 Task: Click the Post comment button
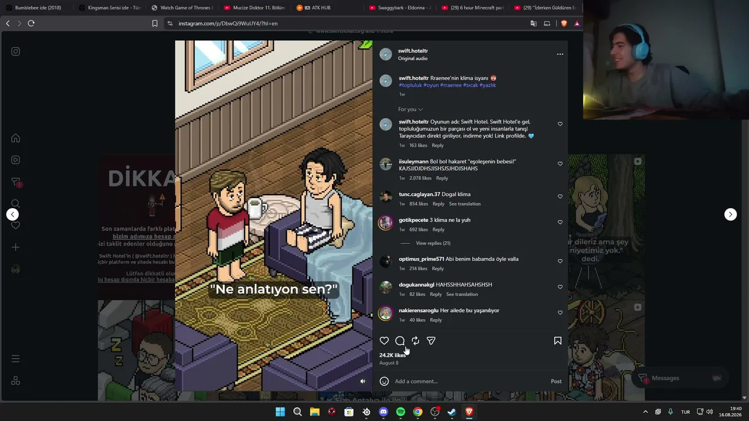[556, 381]
